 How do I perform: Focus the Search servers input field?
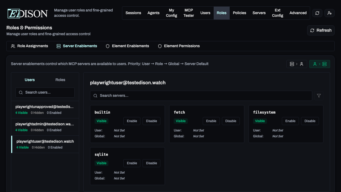[202, 96]
